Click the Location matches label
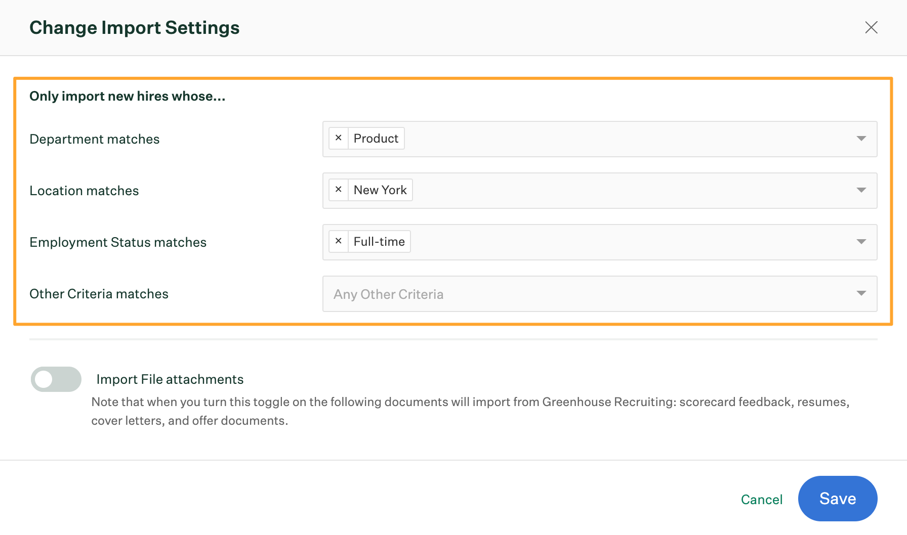Screen dimensions: 907x535 (x=84, y=191)
